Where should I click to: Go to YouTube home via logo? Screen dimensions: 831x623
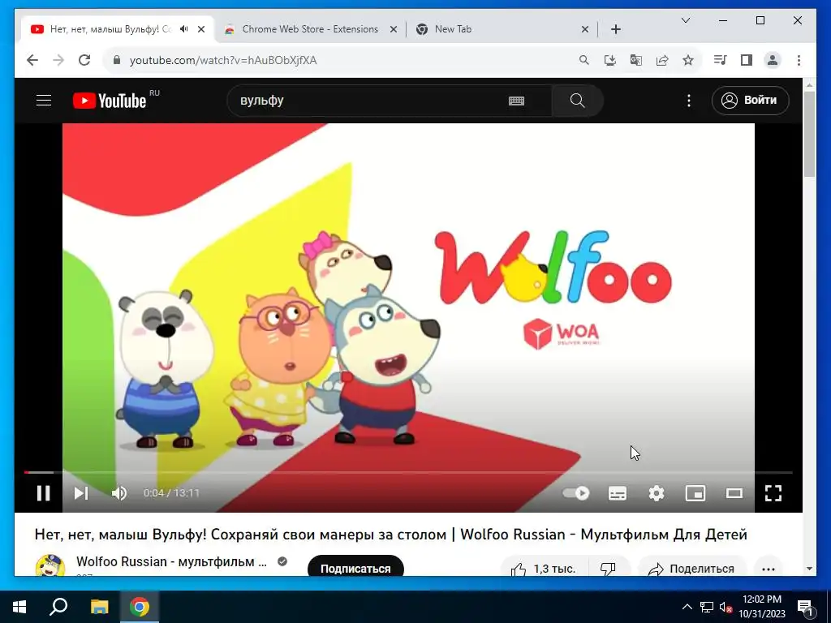coord(110,101)
